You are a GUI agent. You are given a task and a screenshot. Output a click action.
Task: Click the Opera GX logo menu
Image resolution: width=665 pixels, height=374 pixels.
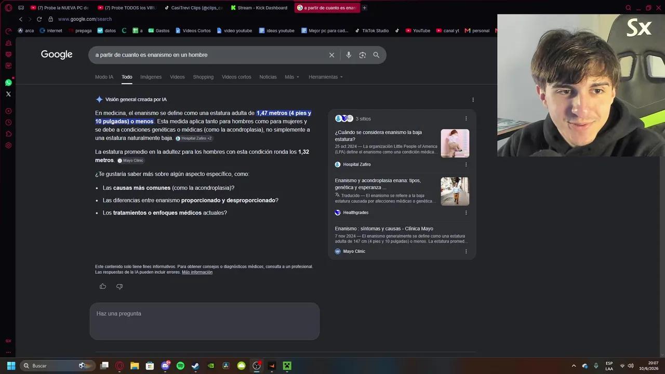click(8, 8)
